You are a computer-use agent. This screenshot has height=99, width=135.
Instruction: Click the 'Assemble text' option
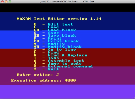pyautogui.click(x=66, y=61)
